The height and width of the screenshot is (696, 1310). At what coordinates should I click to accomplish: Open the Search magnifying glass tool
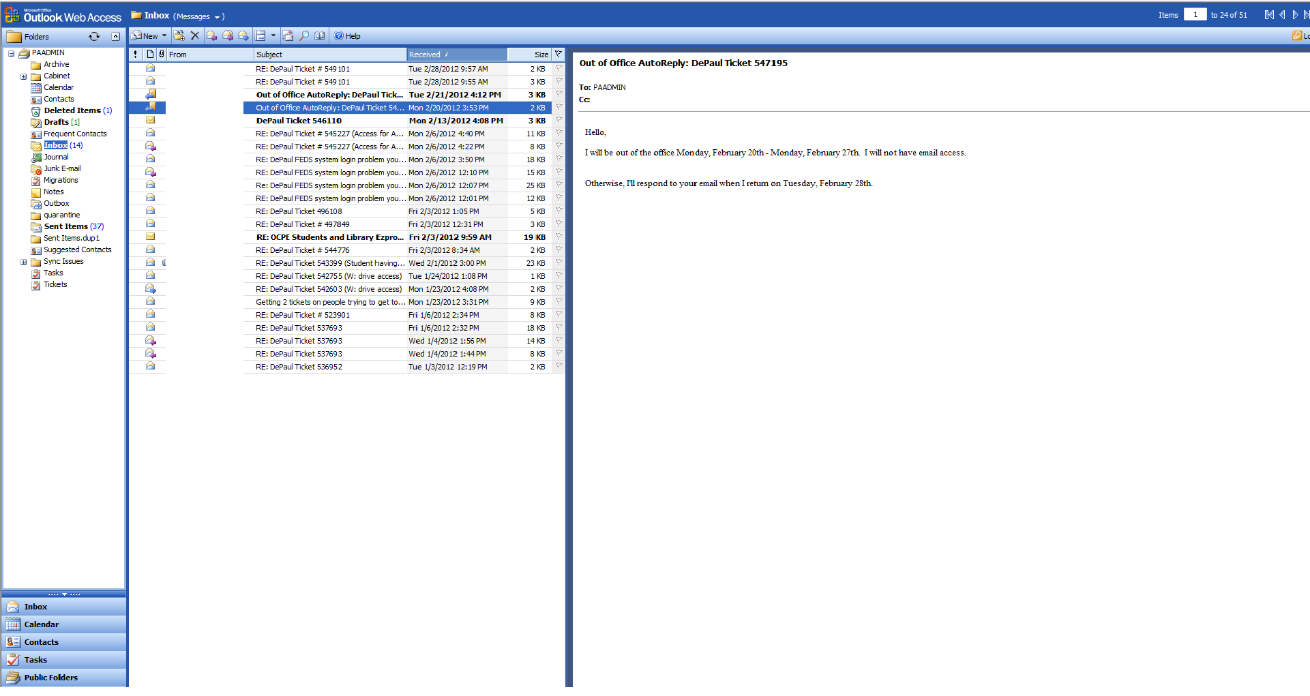(x=304, y=36)
